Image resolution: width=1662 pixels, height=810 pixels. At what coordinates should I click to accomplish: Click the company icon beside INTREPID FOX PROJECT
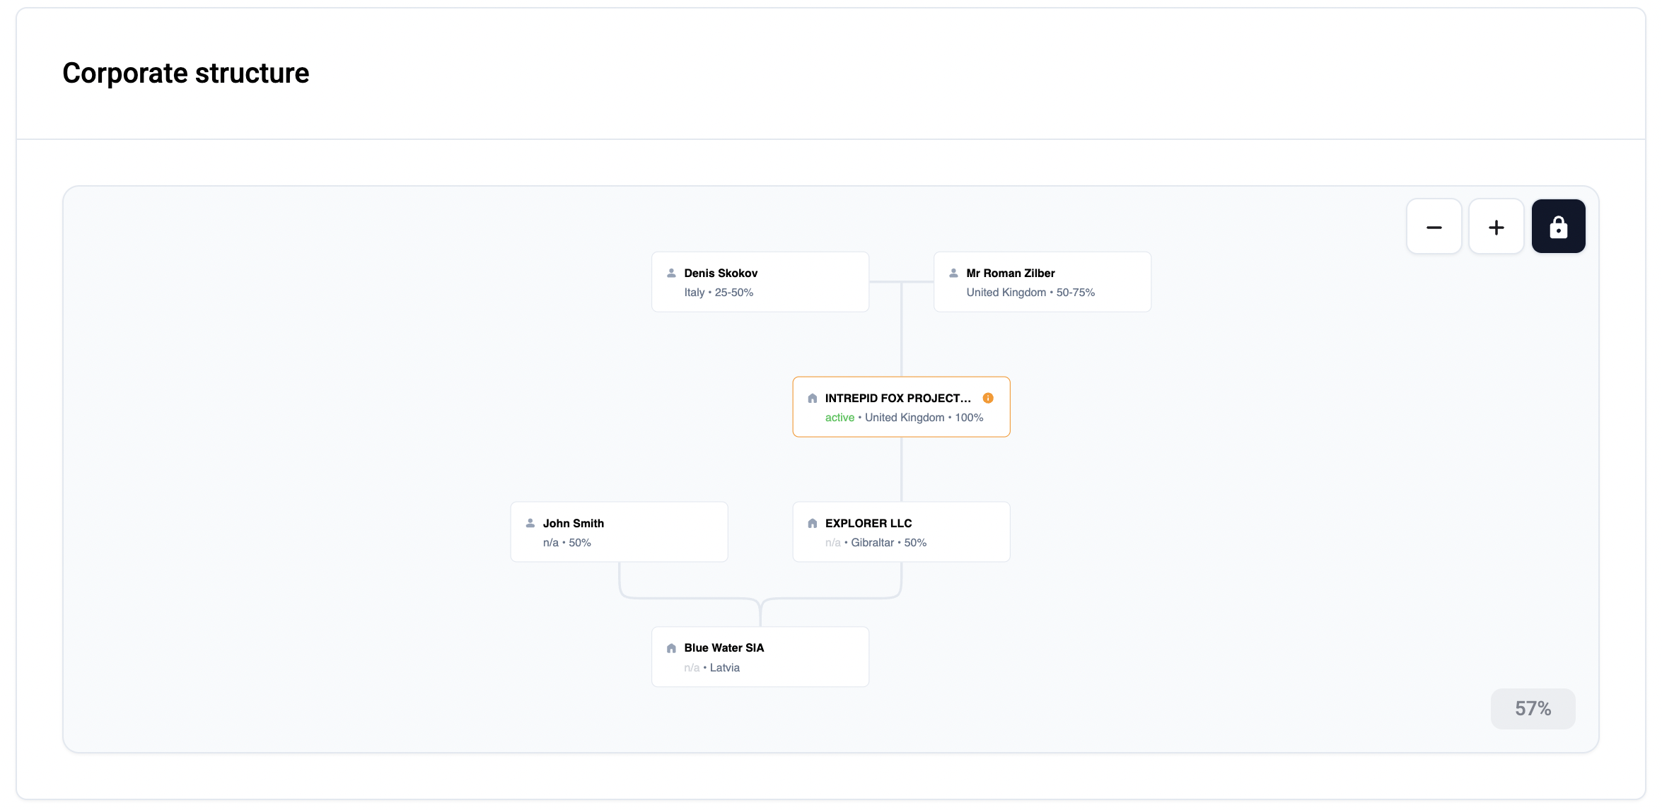coord(812,399)
